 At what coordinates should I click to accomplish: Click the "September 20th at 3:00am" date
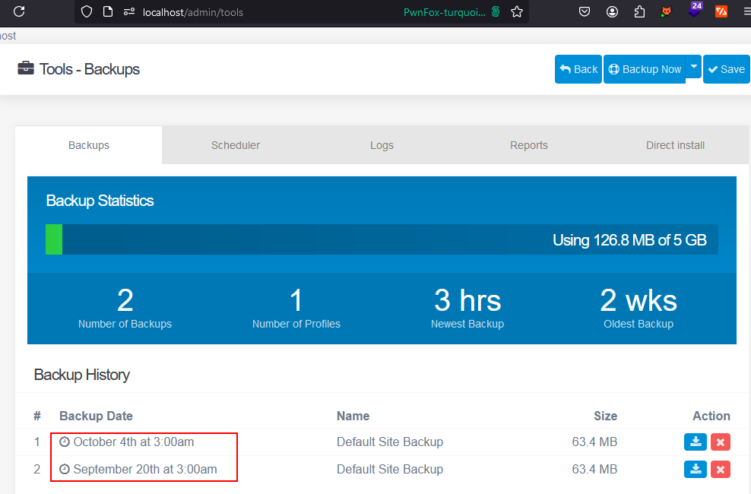145,469
